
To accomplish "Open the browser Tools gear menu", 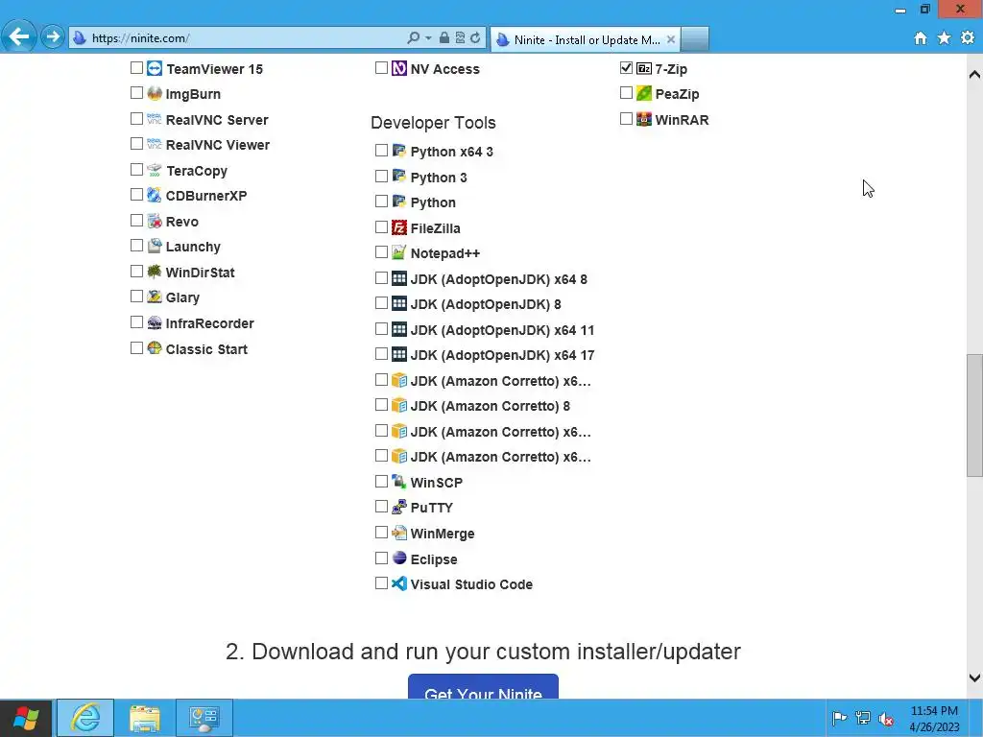I will pyautogui.click(x=968, y=38).
